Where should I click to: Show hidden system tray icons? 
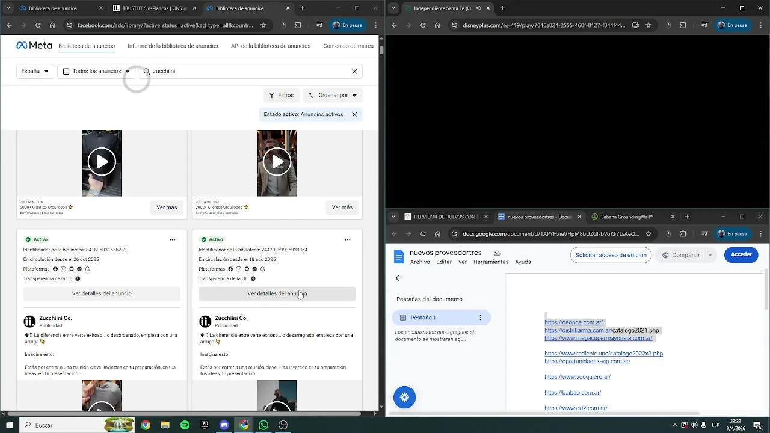(x=674, y=425)
